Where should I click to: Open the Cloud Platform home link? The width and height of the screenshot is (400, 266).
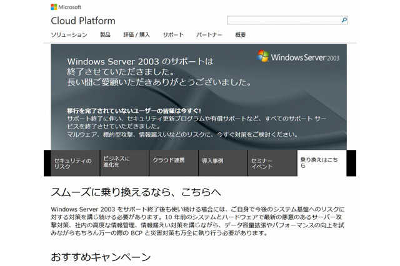[83, 21]
